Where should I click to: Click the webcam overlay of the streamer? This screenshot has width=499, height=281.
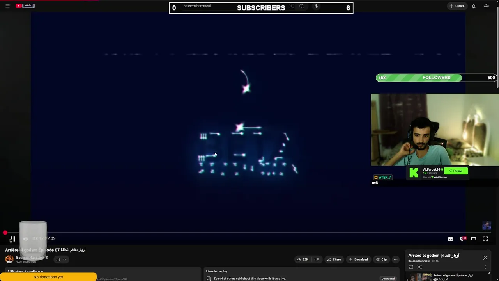[x=435, y=130]
